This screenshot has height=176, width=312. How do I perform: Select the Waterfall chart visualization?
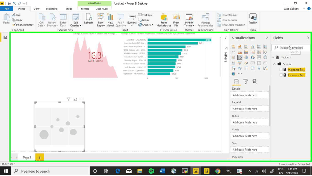point(234,57)
